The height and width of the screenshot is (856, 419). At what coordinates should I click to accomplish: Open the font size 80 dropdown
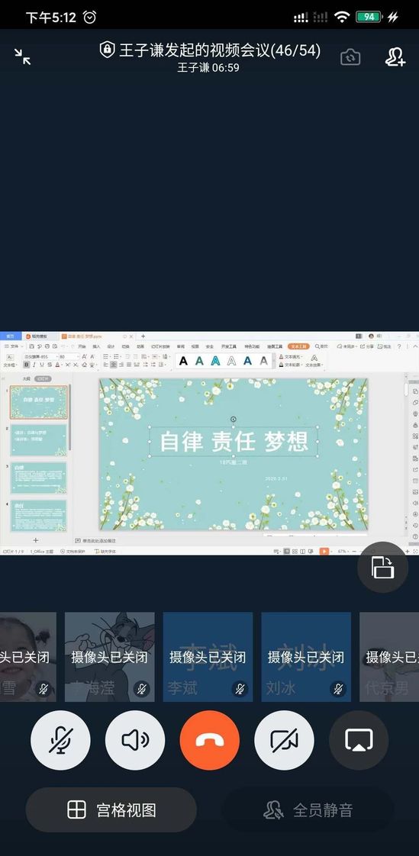click(x=69, y=356)
